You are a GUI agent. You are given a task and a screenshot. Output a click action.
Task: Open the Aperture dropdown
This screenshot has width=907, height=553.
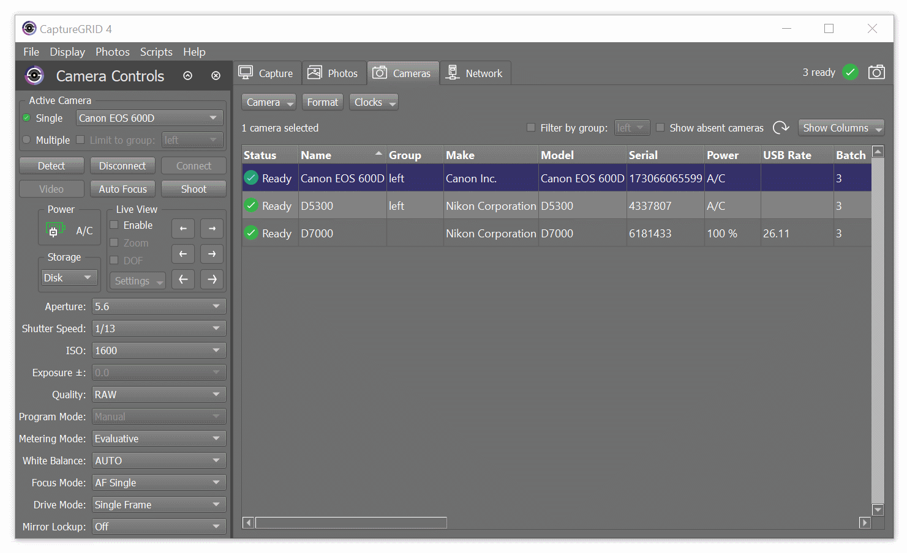159,306
